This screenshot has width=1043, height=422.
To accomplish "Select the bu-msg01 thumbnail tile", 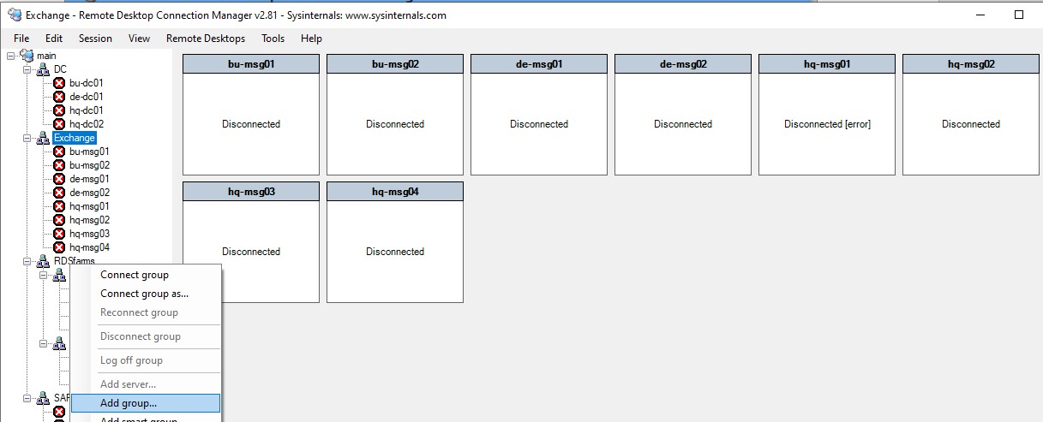I will click(x=251, y=115).
